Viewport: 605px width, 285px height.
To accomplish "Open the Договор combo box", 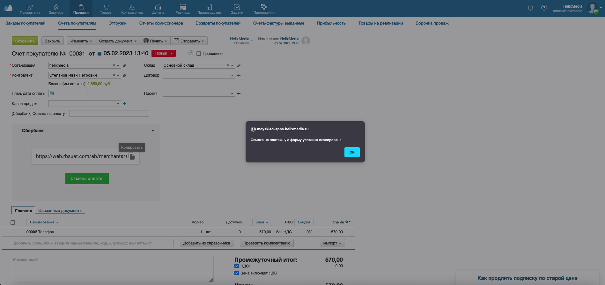I will (x=199, y=75).
